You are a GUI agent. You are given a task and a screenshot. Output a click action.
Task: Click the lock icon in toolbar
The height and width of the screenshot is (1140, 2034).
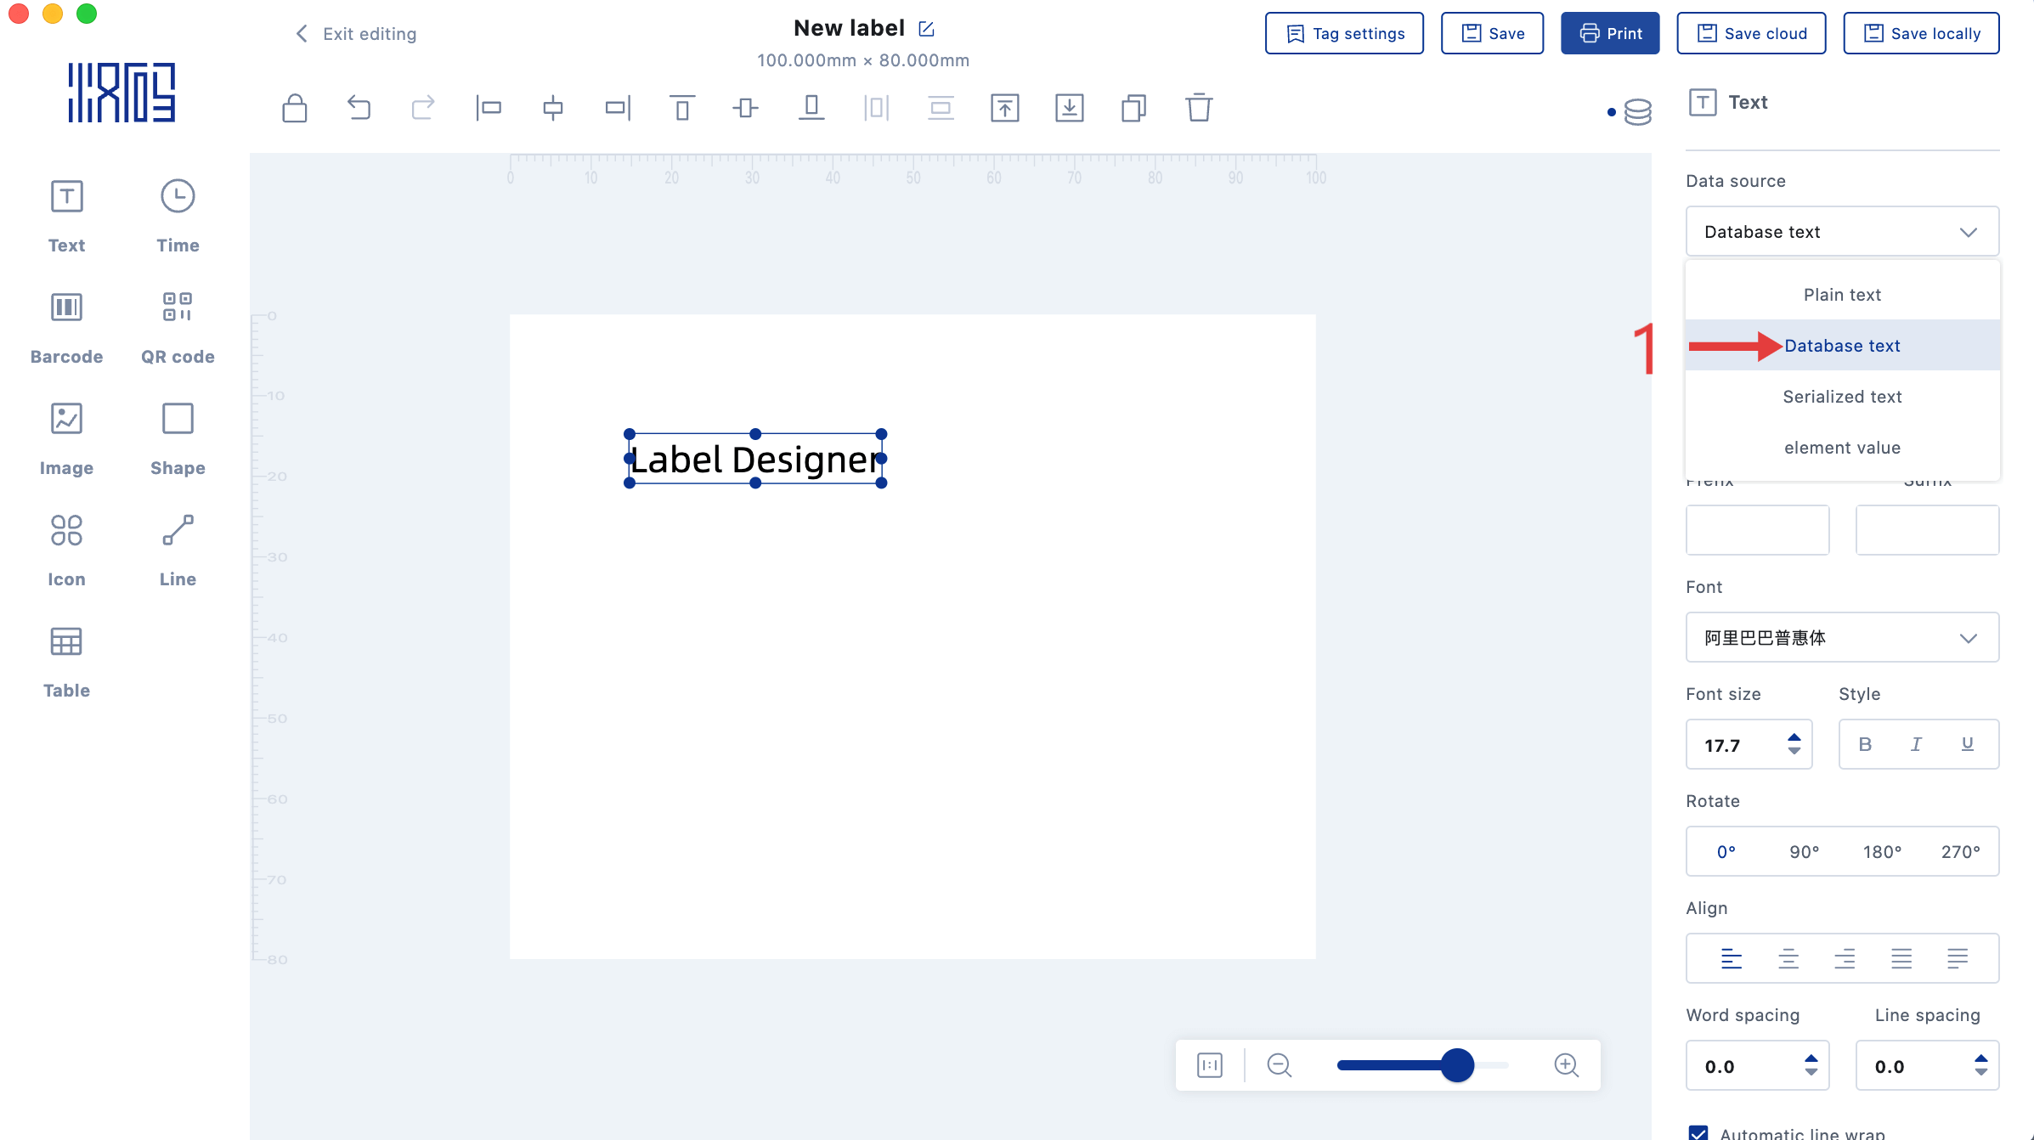click(x=295, y=108)
